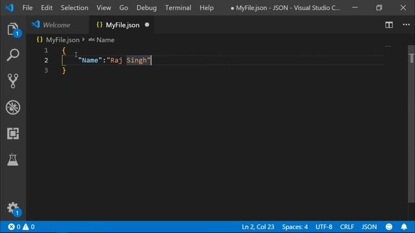Click UTF-8 encoding selector
The width and height of the screenshot is (415, 233).
pyautogui.click(x=324, y=227)
